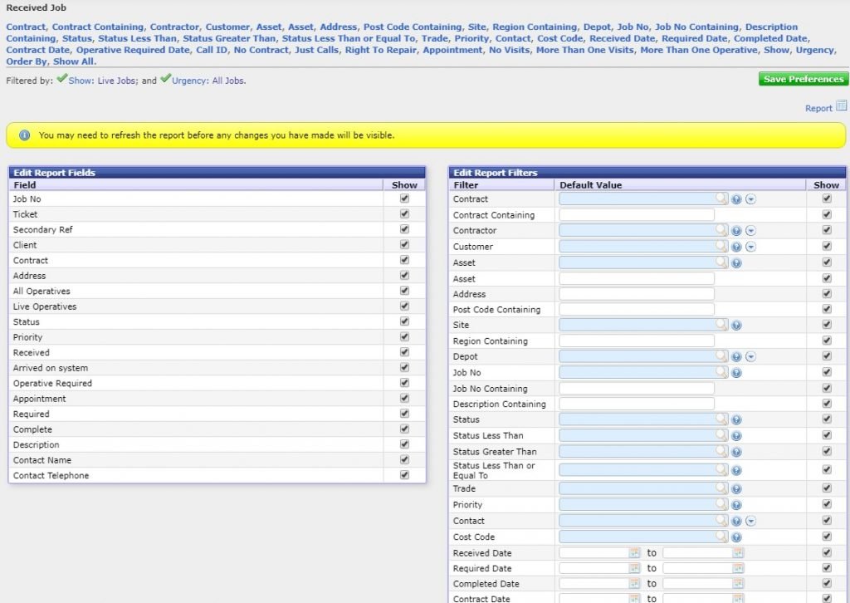The width and height of the screenshot is (850, 603).
Task: Click help icon for Status filter
Action: (736, 419)
